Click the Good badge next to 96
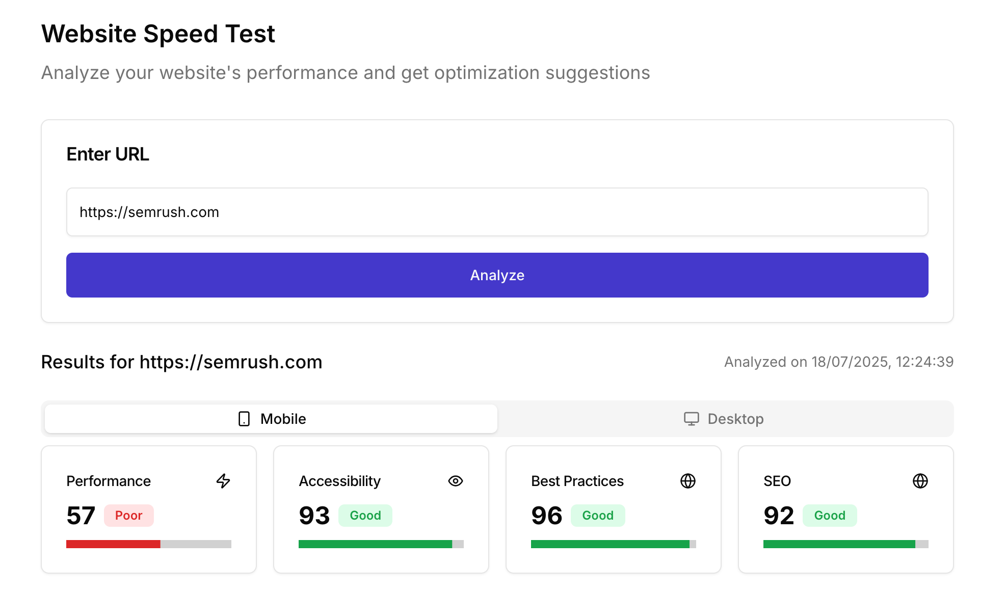 [598, 516]
